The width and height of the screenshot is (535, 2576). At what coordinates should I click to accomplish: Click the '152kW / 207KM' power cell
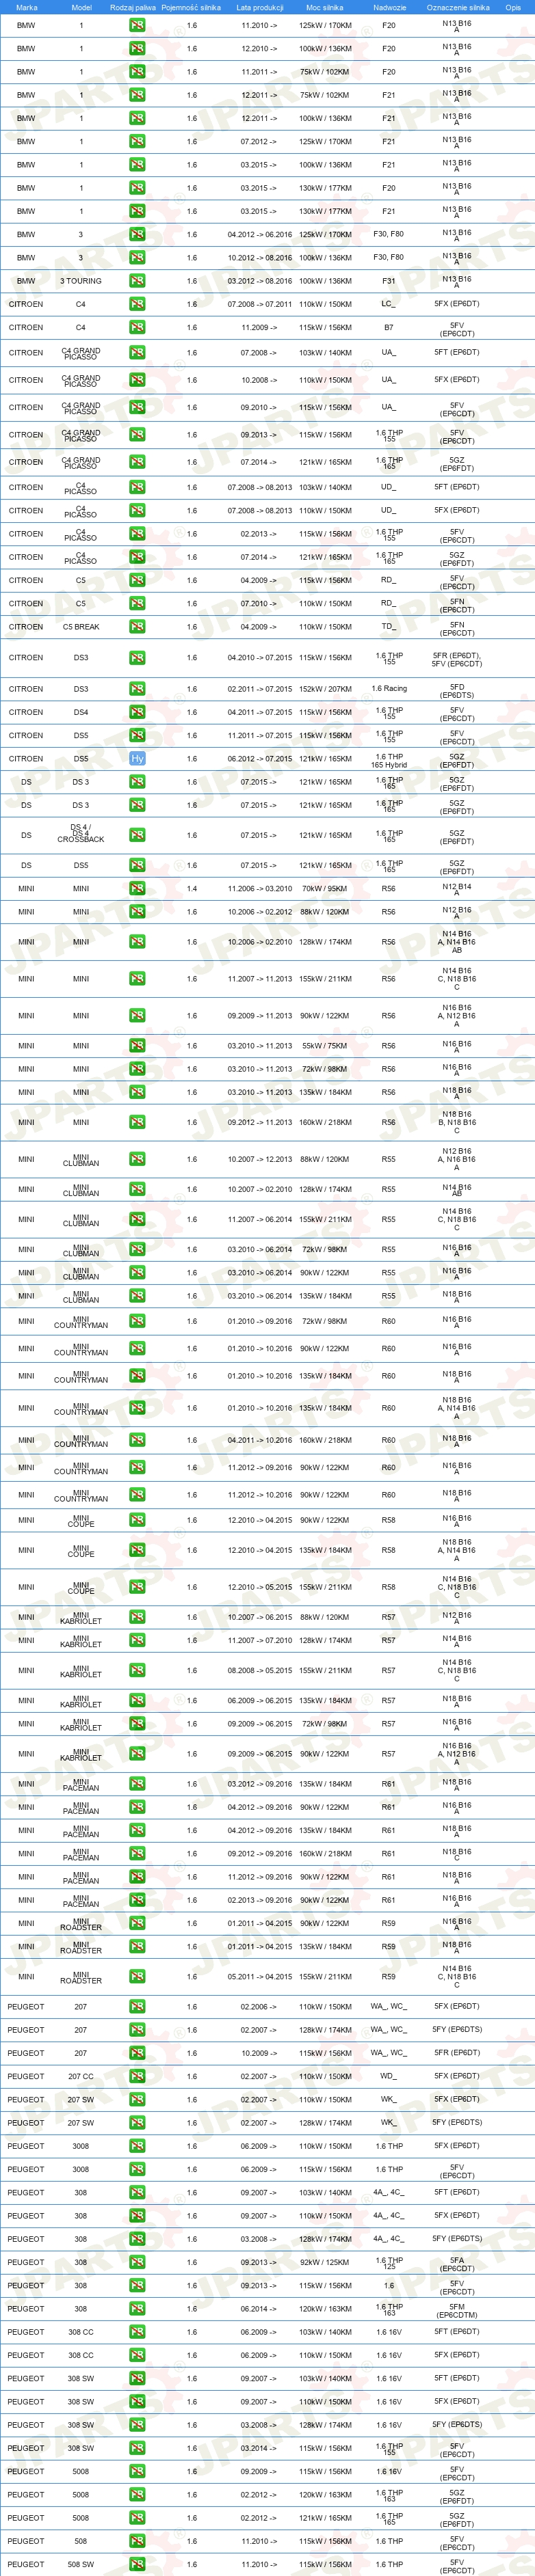click(326, 689)
